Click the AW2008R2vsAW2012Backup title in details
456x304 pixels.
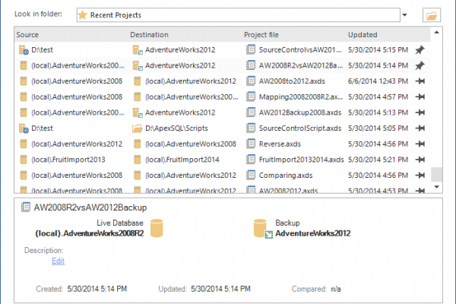[x=90, y=207]
